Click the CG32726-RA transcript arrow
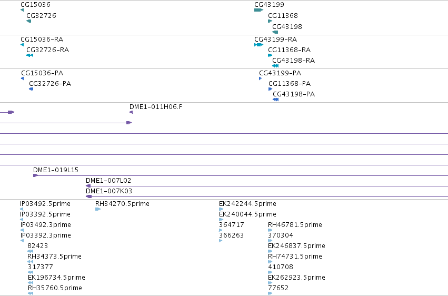The width and height of the screenshot is (448, 296). [29, 55]
